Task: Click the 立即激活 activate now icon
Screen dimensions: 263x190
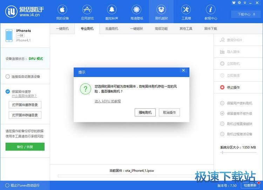Action: click(x=222, y=76)
